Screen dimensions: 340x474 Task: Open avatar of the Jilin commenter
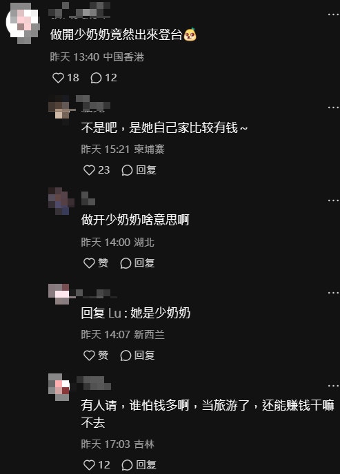(59, 387)
